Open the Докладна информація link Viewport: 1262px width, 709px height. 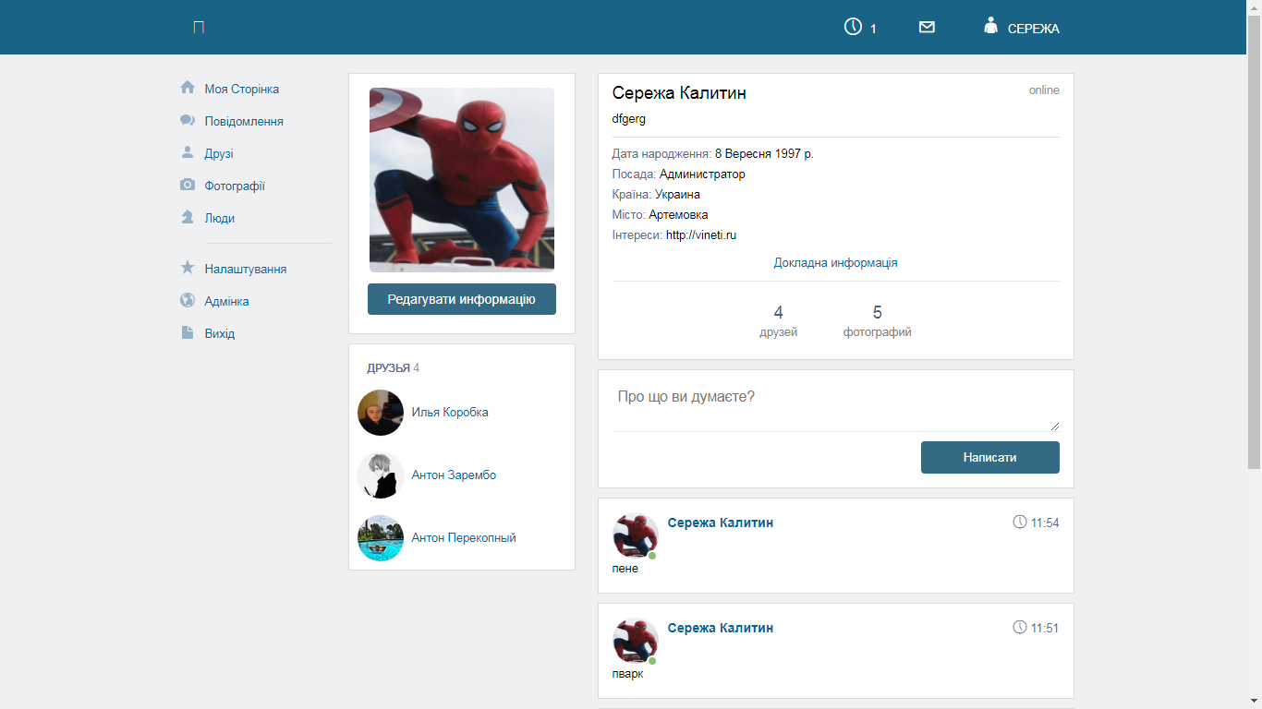pos(836,262)
